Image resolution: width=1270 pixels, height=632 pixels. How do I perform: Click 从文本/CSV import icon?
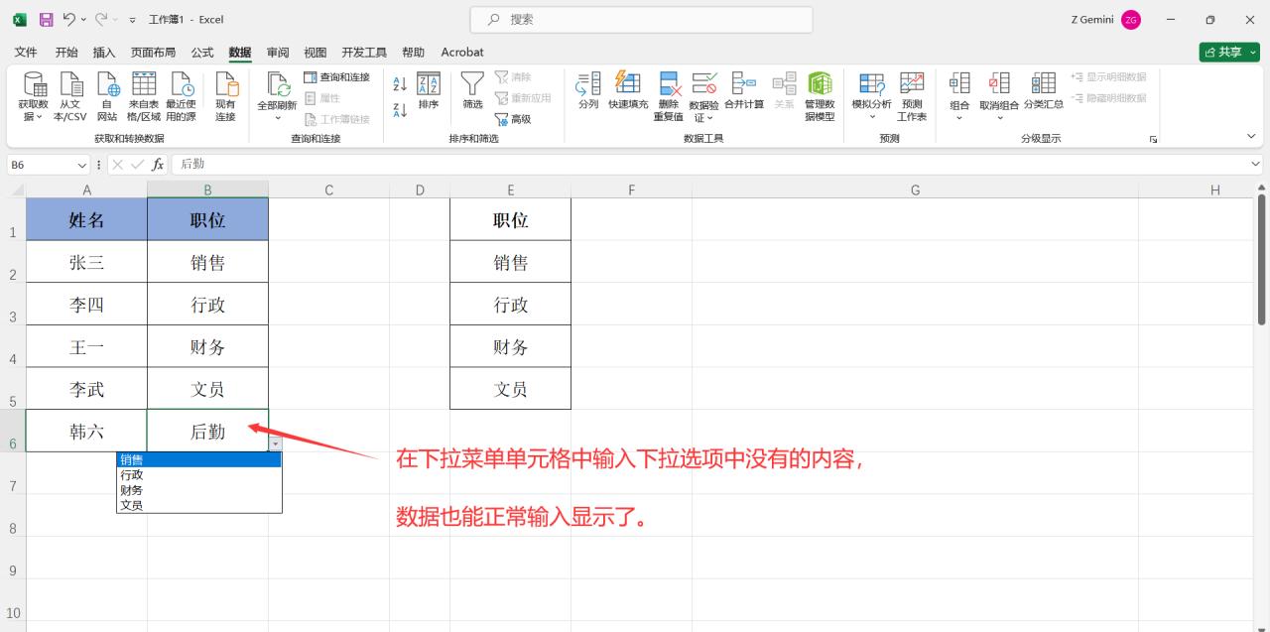(x=70, y=97)
